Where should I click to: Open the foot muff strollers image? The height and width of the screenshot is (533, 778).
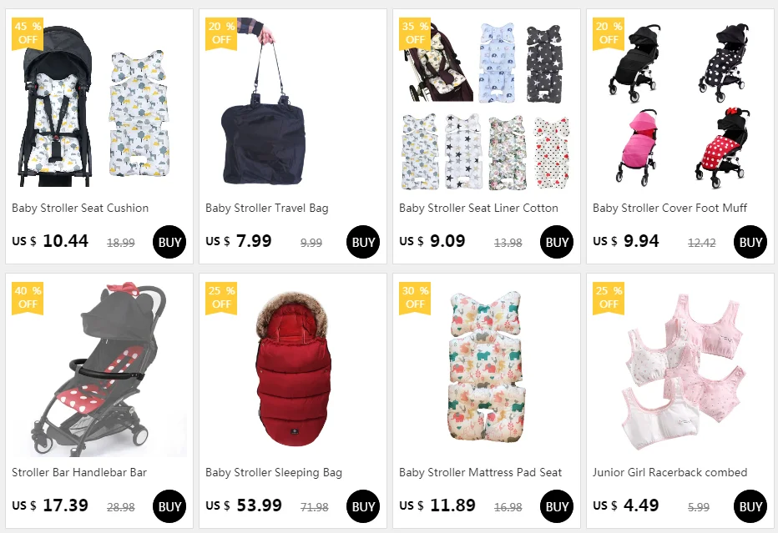click(679, 103)
